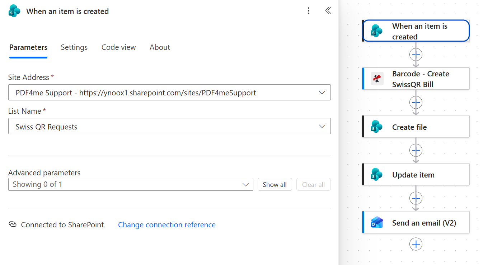
Task: Open the About tab
Action: point(160,47)
